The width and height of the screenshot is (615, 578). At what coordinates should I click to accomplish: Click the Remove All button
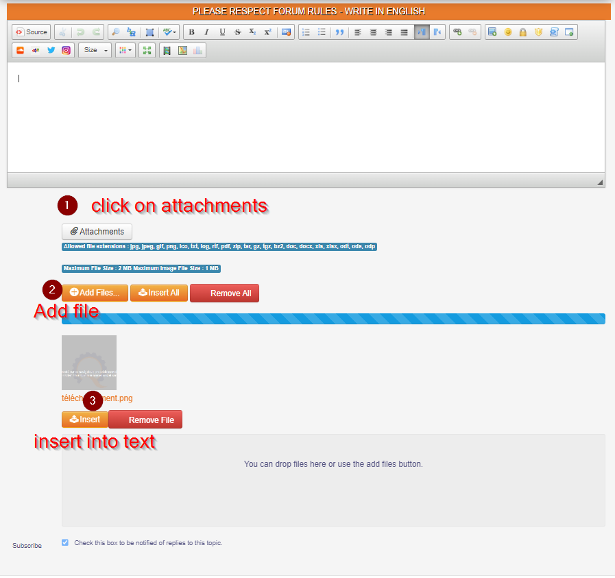tap(224, 293)
